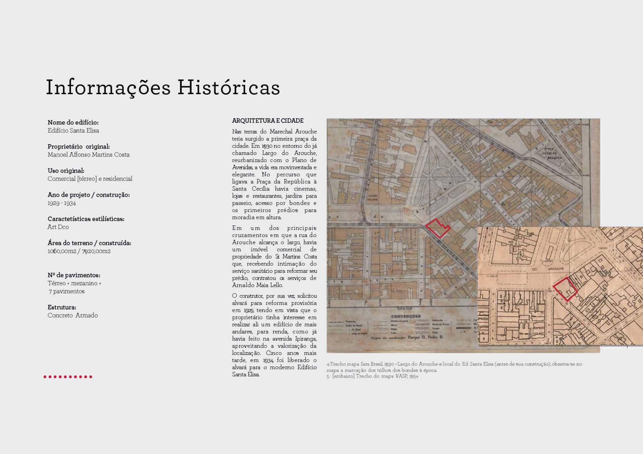Open the VASP 1954 map inset
The height and width of the screenshot is (454, 643).
click(560, 286)
